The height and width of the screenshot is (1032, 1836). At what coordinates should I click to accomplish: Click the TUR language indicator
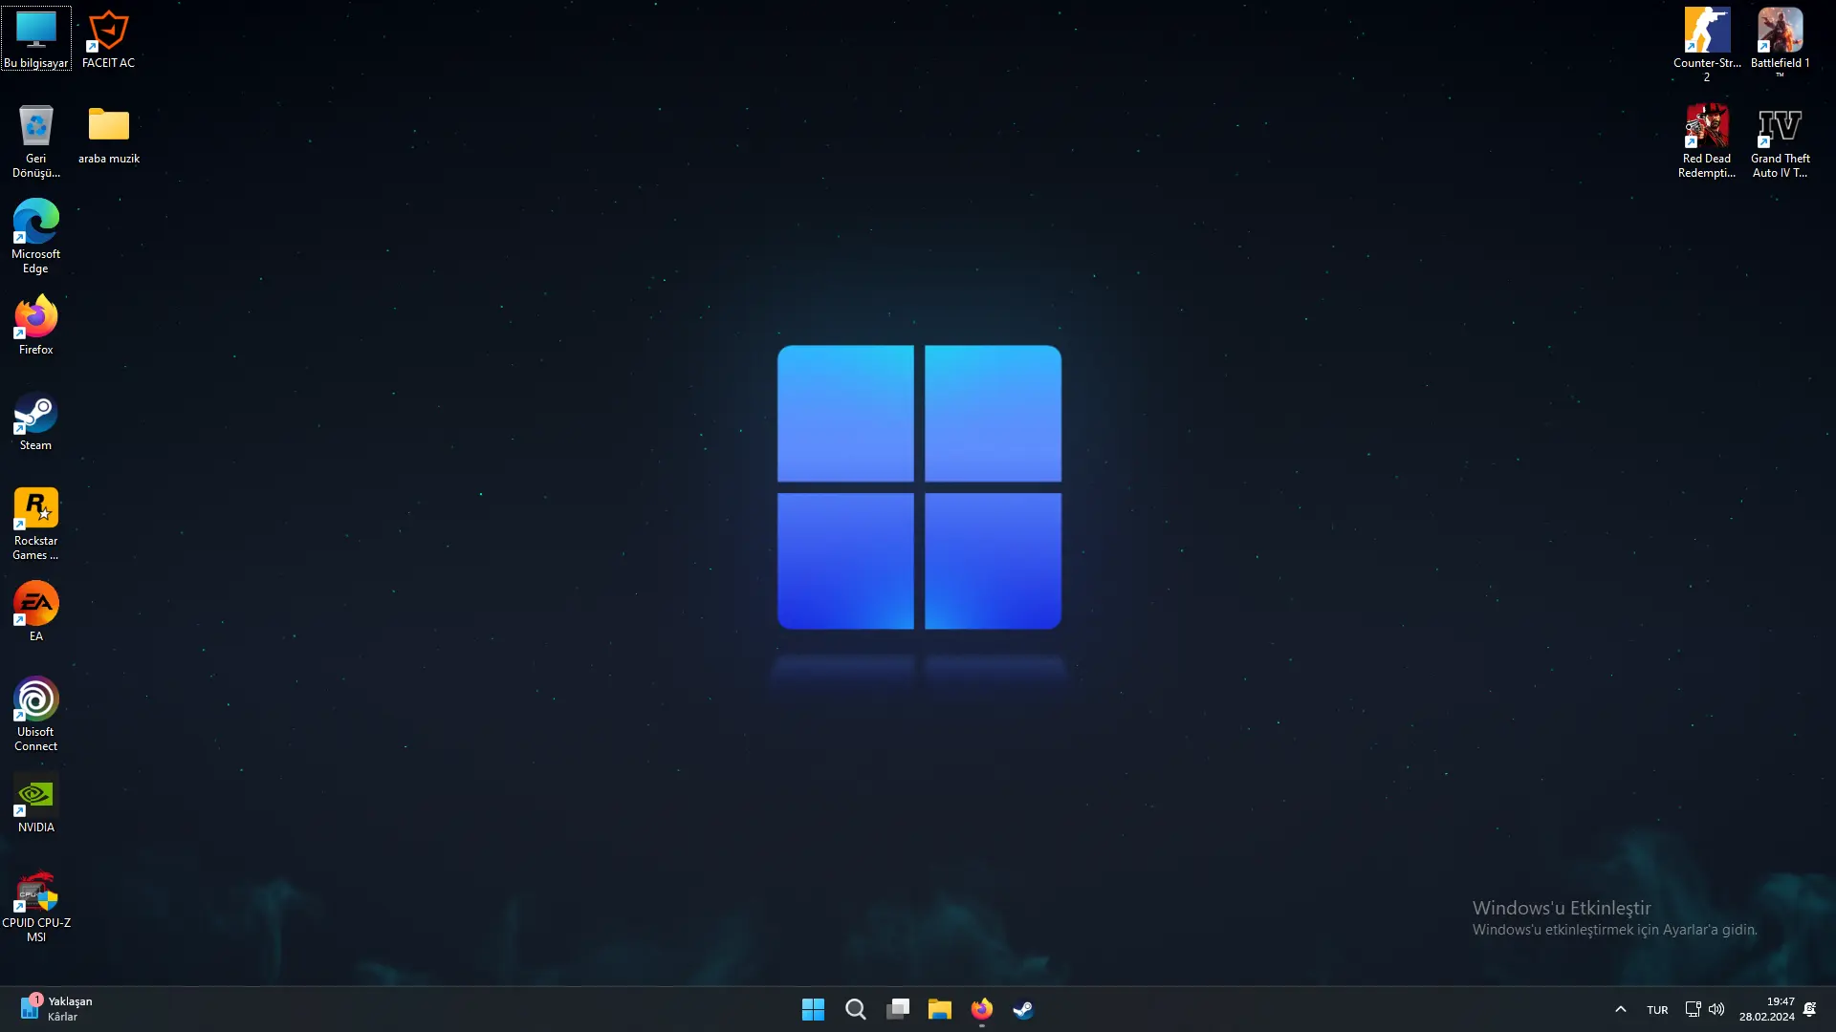coord(1657,1009)
